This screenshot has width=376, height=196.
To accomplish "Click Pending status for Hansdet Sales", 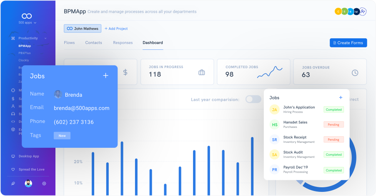I will tap(333, 125).
